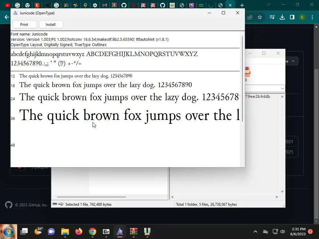This screenshot has height=239, width=319.
Task: Click the Print button in Junicode font viewer
Action: [24, 24]
